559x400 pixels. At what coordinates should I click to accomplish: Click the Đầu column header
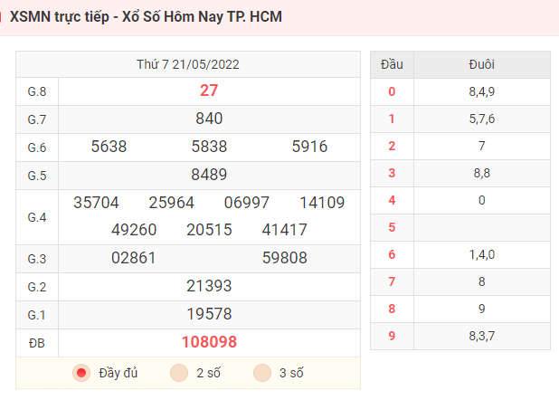click(392, 64)
